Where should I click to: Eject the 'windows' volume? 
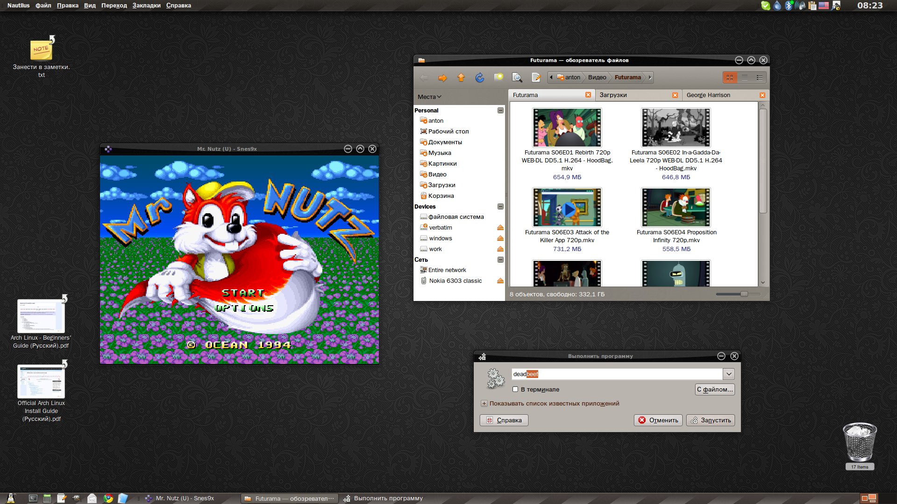coord(500,238)
